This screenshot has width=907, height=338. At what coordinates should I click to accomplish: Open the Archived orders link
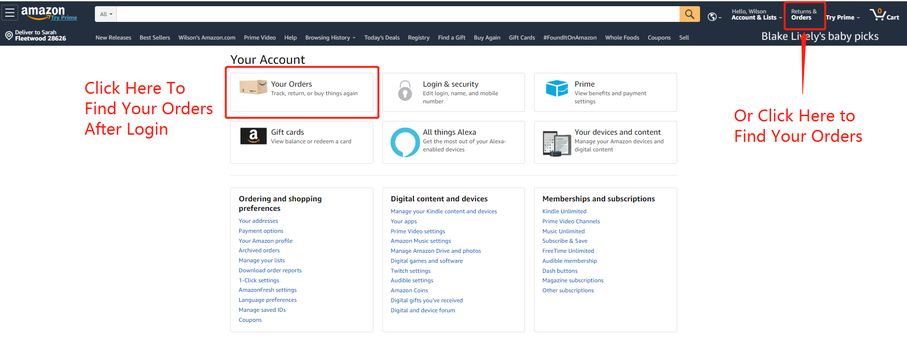[259, 250]
